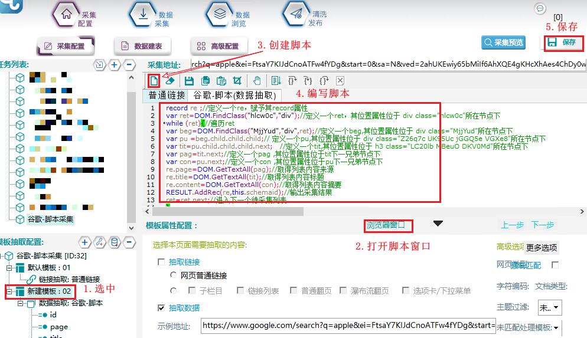Remove task with 任务列表 minus button
Image resolution: width=587 pixels, height=338 pixels.
click(x=129, y=65)
